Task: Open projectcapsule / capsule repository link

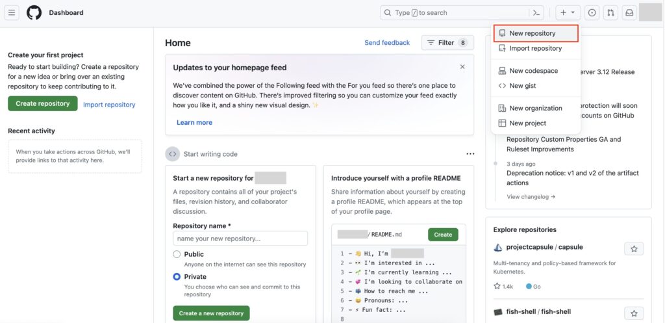Action: [x=545, y=247]
